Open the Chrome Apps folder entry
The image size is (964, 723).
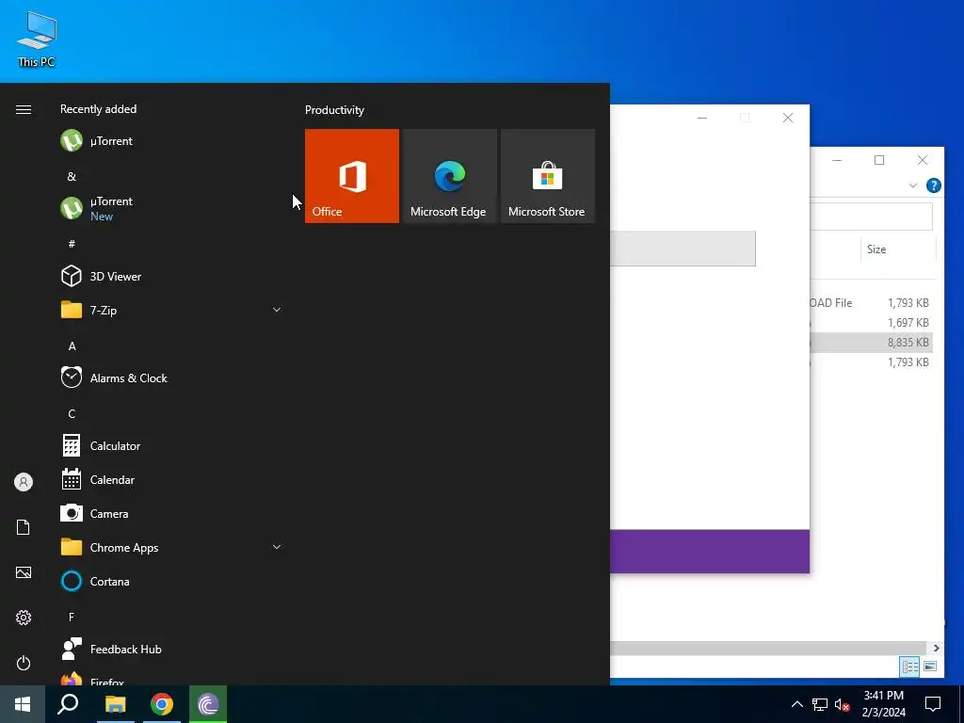(x=171, y=547)
